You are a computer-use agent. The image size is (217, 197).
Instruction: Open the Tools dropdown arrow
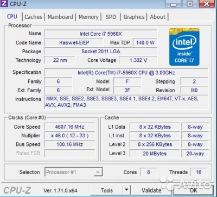[x=126, y=190]
